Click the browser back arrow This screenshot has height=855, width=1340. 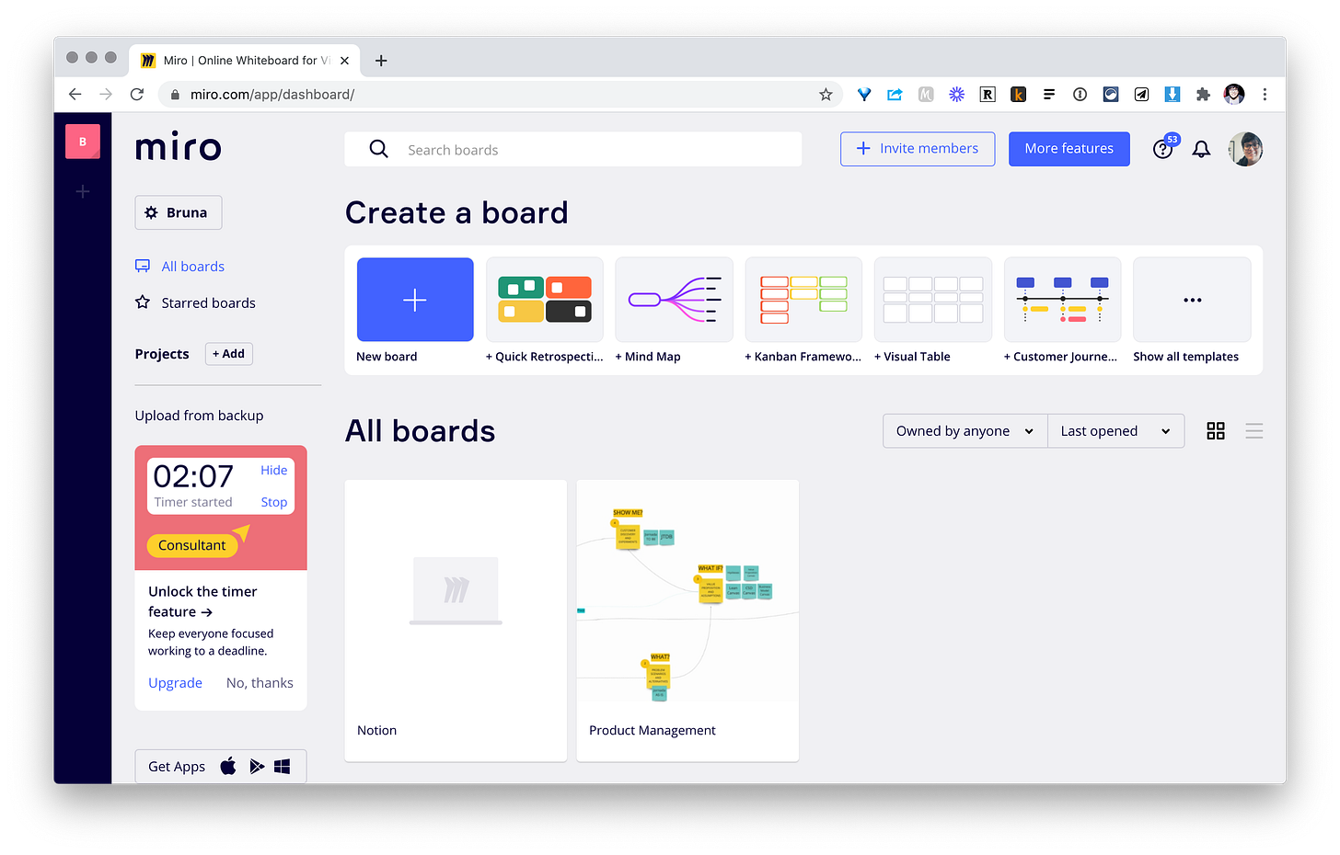[75, 94]
